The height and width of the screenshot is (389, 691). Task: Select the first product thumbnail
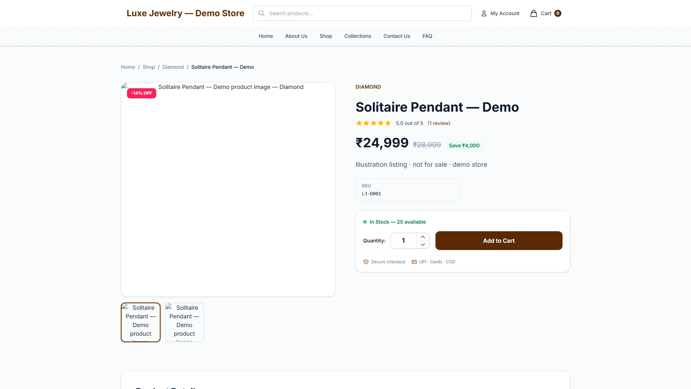[x=141, y=322]
